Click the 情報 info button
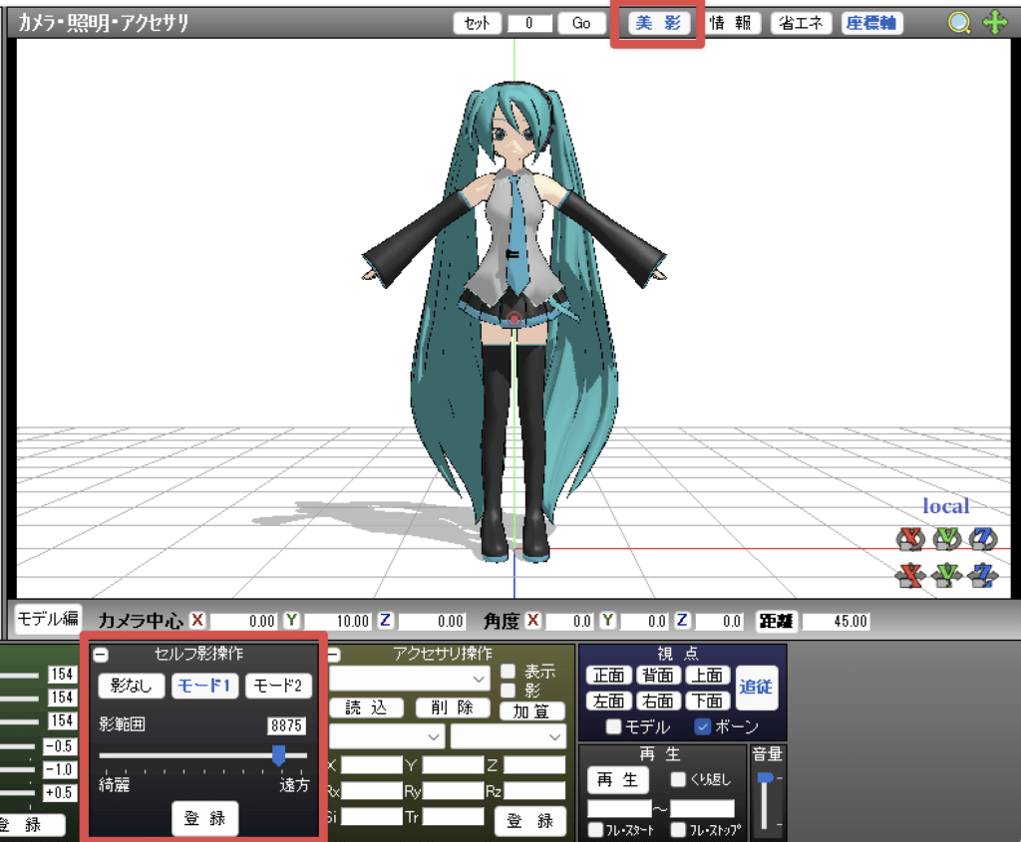The width and height of the screenshot is (1021, 842). [x=731, y=24]
